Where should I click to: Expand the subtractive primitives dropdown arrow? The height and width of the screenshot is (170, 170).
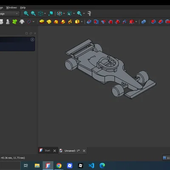pos(136,22)
